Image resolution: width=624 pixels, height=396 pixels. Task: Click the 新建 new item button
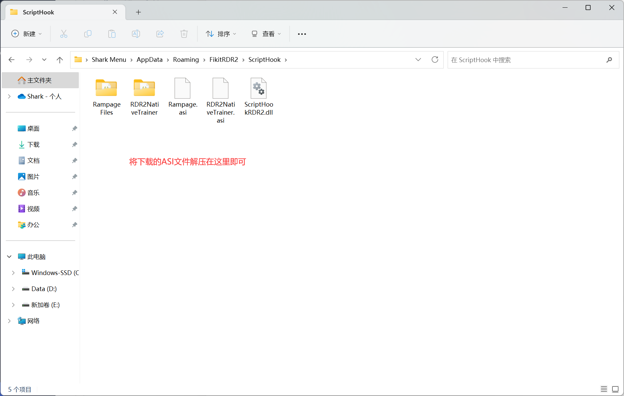tap(27, 34)
